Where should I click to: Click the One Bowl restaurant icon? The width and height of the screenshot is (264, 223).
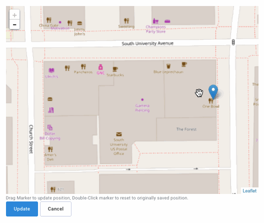(210, 101)
